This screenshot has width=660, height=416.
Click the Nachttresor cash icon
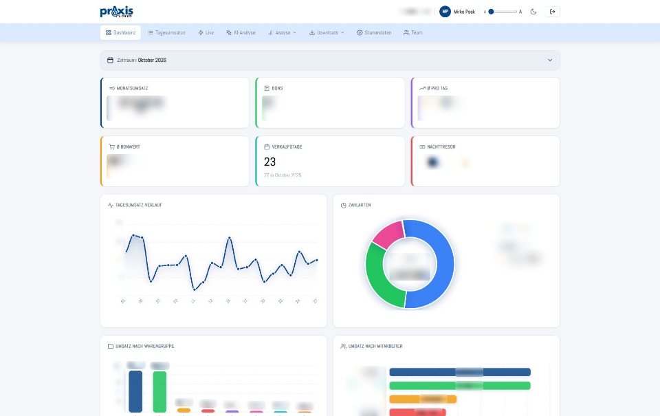[422, 146]
